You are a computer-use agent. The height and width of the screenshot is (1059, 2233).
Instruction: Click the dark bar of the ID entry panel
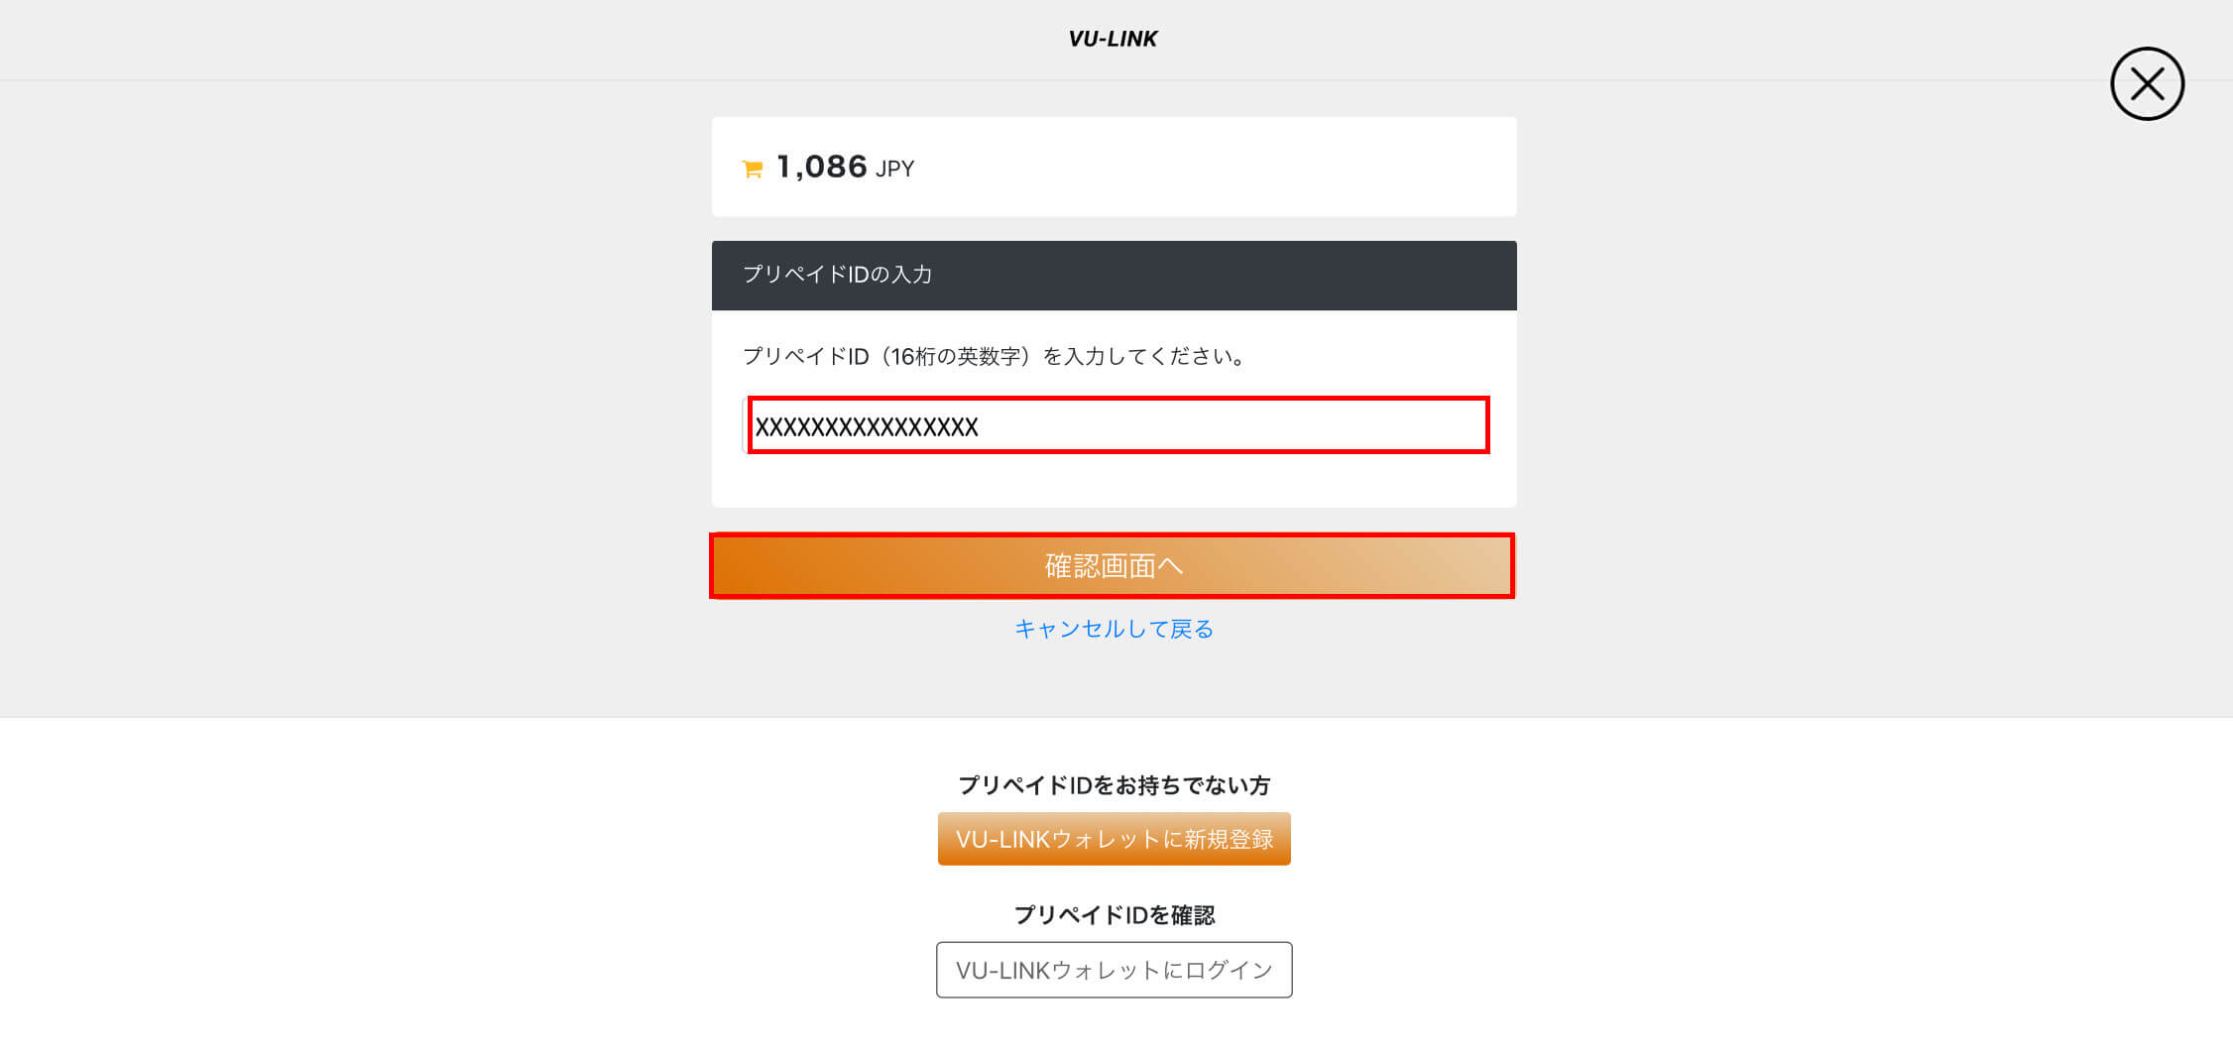[x=1114, y=276]
